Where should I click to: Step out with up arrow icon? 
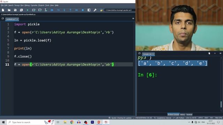tap(70, 10)
